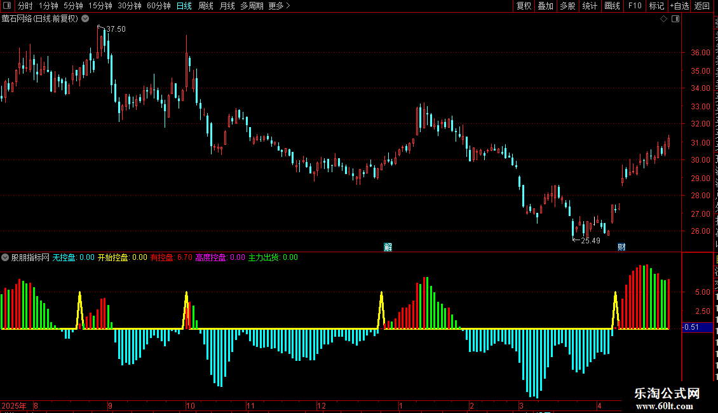The image size is (718, 413).
Task: Toggle the main chart panel layout icon
Action: click(x=675, y=19)
